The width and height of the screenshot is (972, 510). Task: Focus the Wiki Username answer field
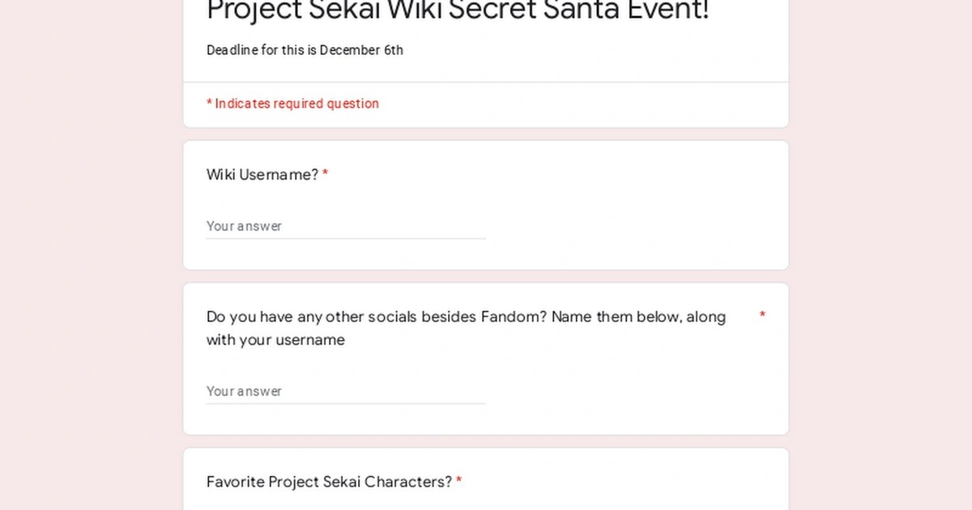pyautogui.click(x=346, y=227)
